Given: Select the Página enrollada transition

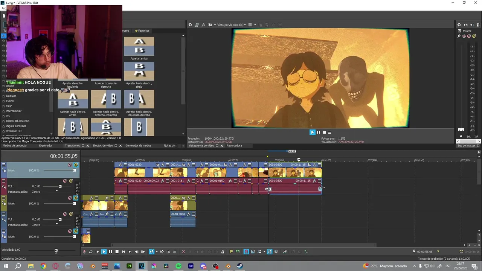Looking at the screenshot, I should coord(16,126).
